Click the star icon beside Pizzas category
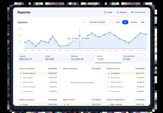Viewport: 163px width, 113px height. (x=21, y=104)
